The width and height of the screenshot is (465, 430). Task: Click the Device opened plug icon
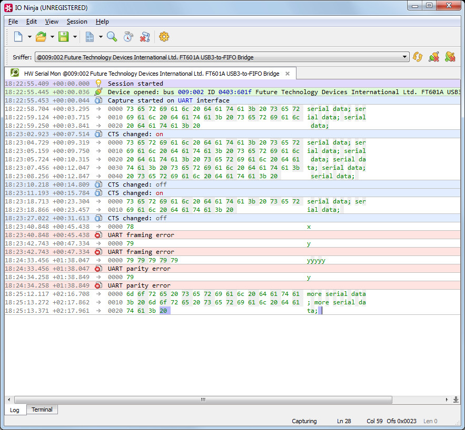point(98,92)
